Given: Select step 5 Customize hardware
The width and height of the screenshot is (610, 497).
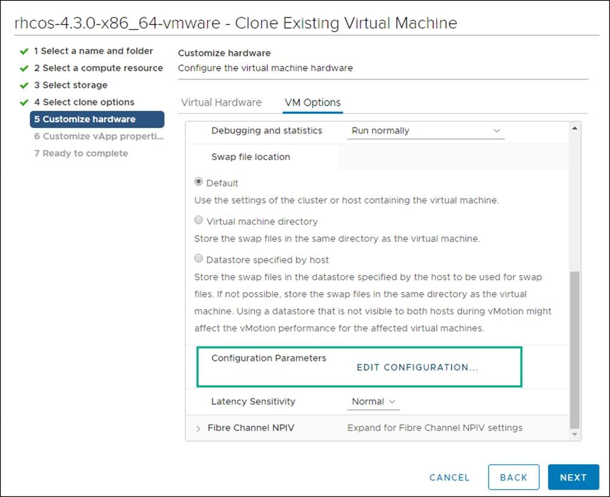Looking at the screenshot, I should (97, 119).
